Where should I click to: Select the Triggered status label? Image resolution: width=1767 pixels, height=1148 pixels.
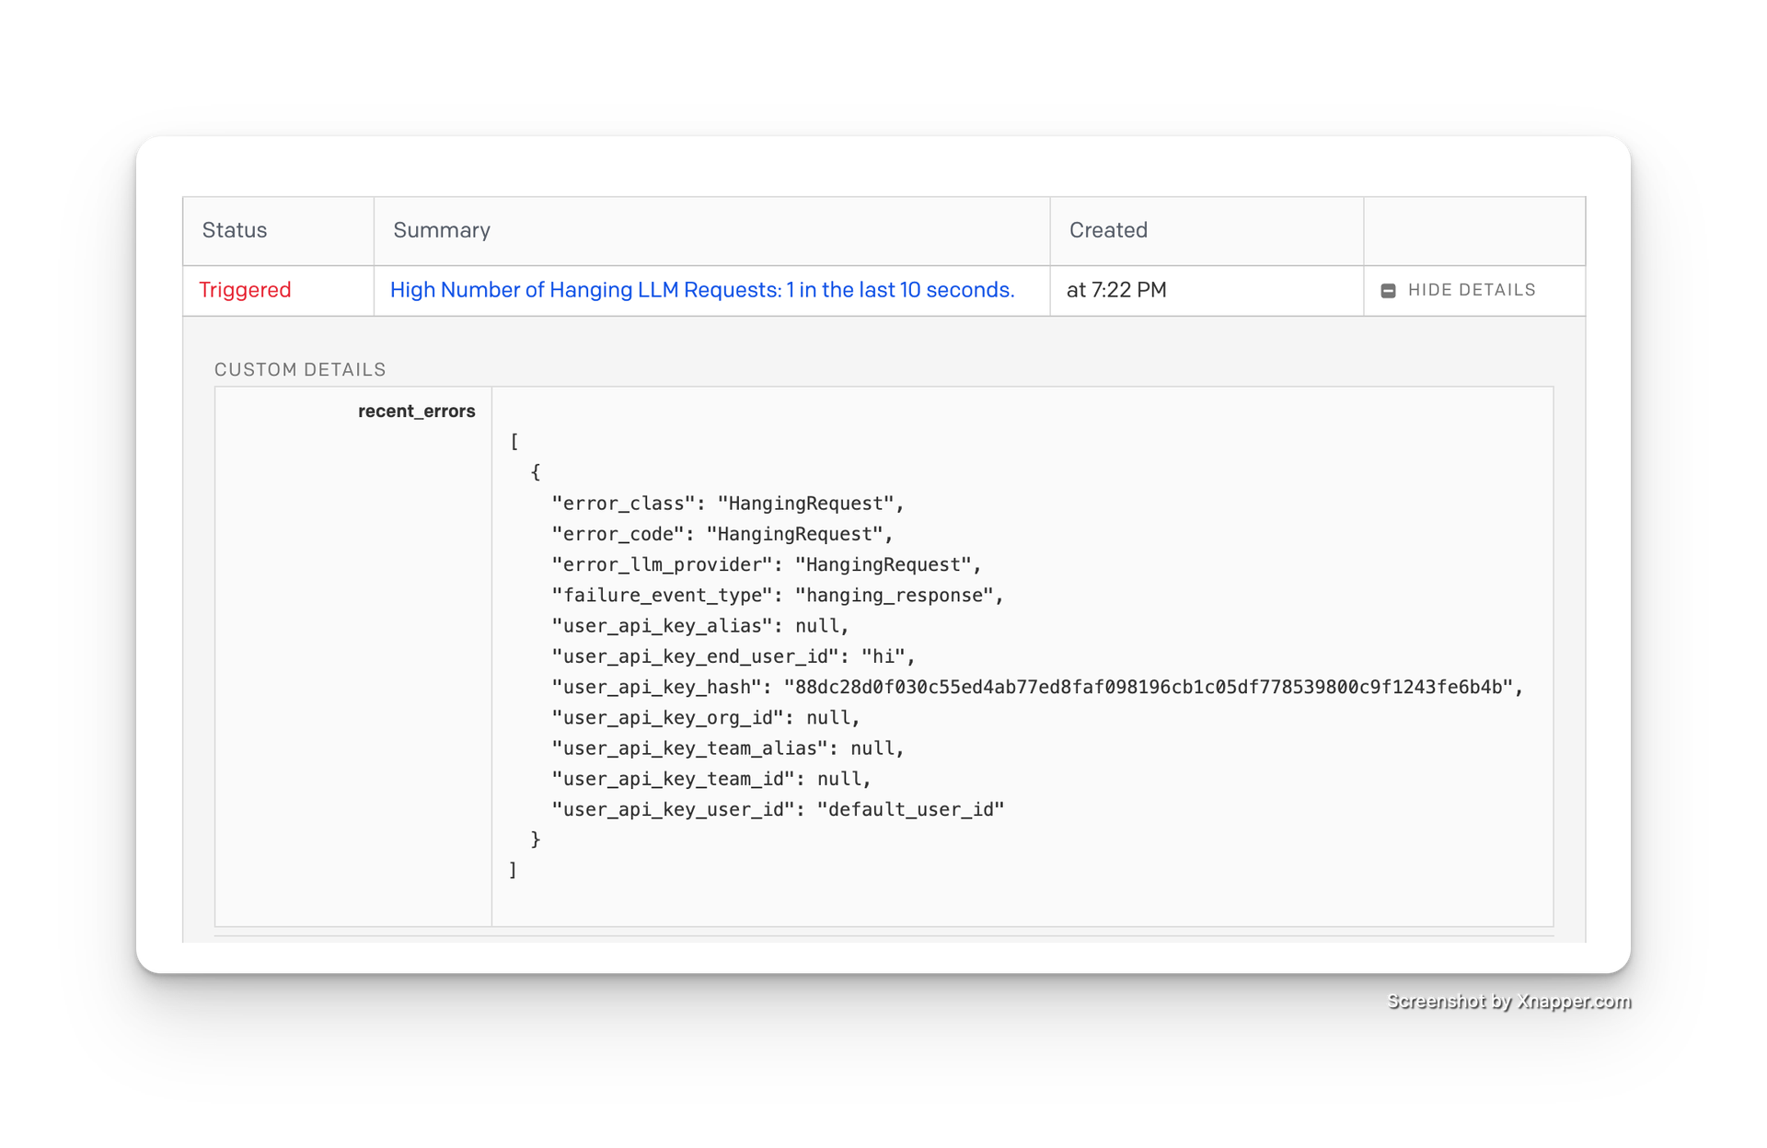point(245,290)
